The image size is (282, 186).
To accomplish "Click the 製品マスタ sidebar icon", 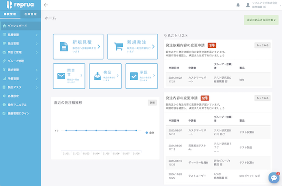I will (4, 87).
